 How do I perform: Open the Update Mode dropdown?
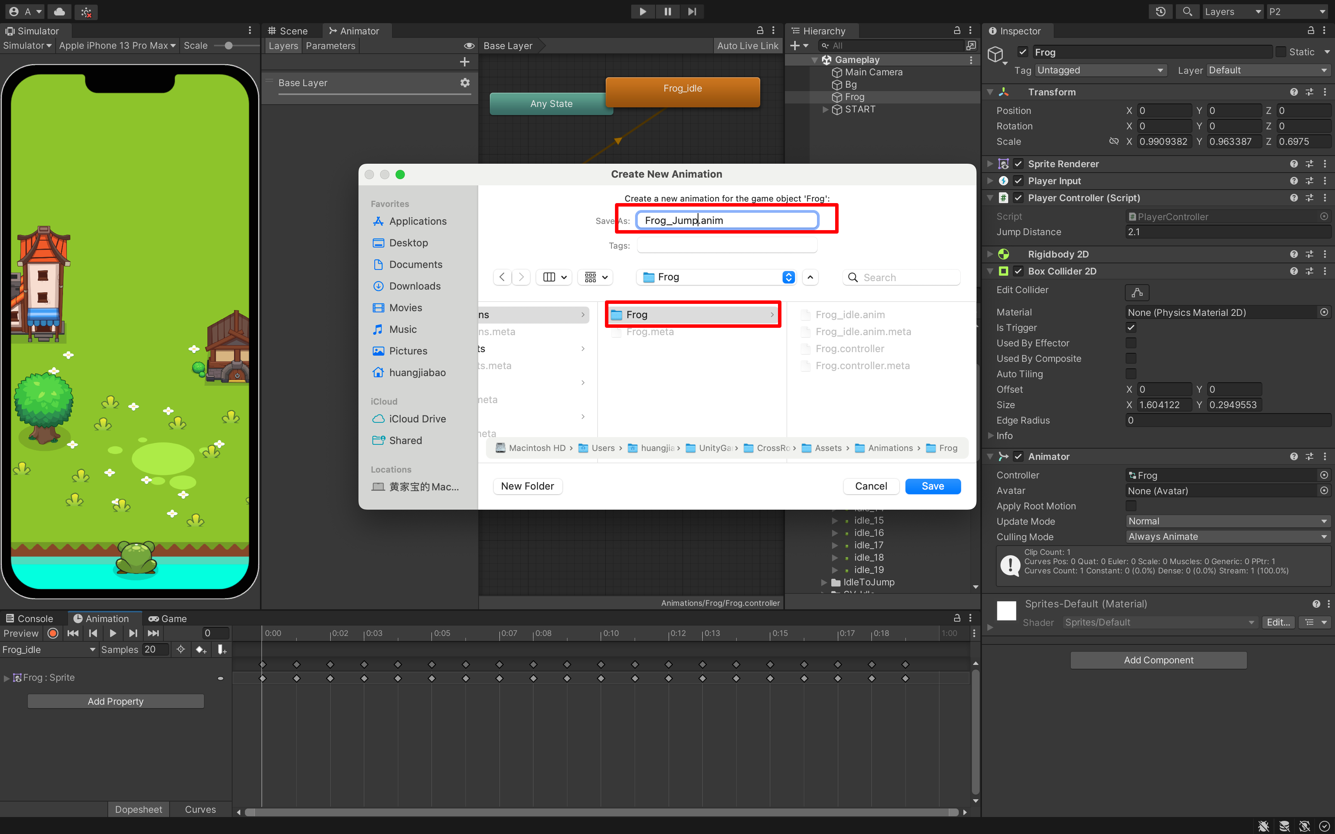(1228, 521)
